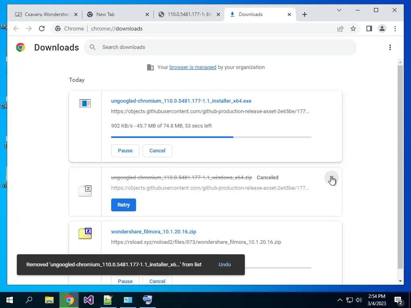Click the managed organization building icon
This screenshot has height=308, width=411.
pyautogui.click(x=150, y=67)
